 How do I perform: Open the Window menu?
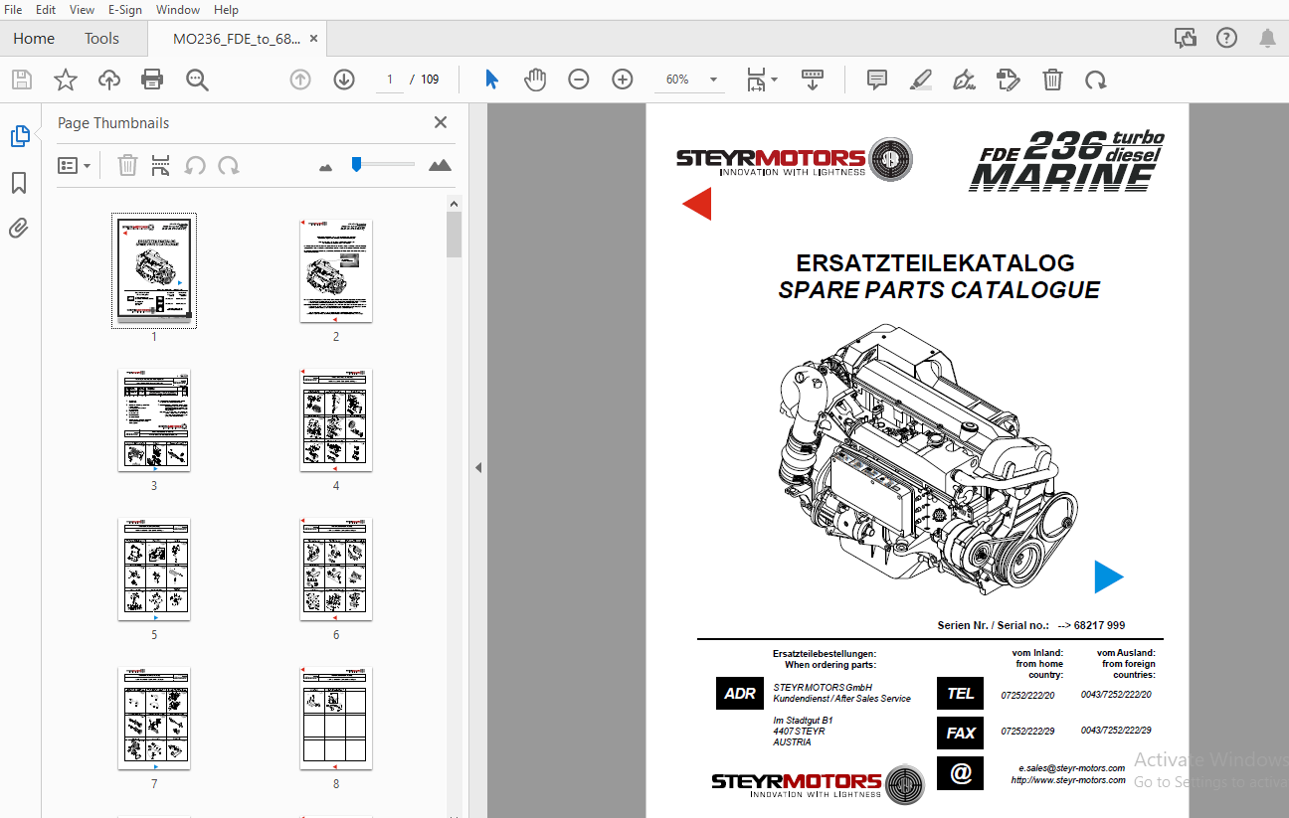[x=178, y=10]
